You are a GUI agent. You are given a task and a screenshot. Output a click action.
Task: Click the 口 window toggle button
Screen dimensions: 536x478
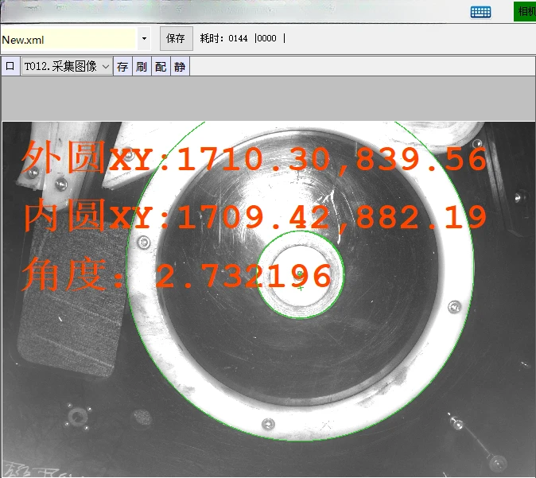coord(10,66)
